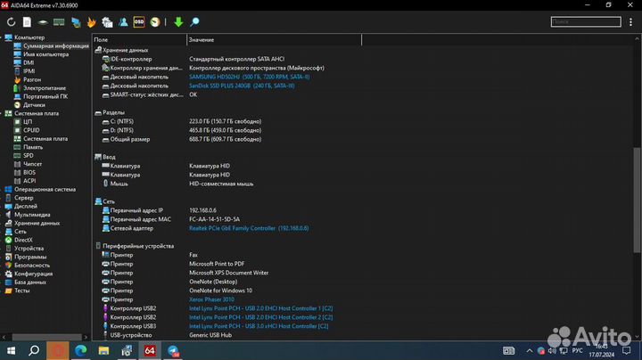The height and width of the screenshot is (360, 642).
Task: Open the OSD panel toolbar icon
Action: [138, 21]
